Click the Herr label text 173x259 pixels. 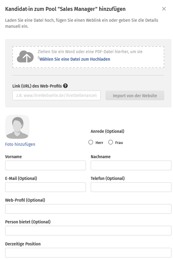[x=99, y=142]
